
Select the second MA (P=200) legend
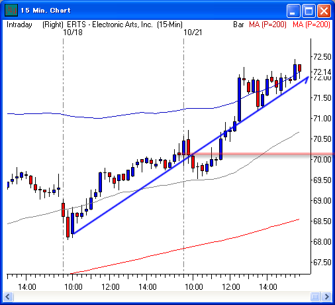point(311,25)
